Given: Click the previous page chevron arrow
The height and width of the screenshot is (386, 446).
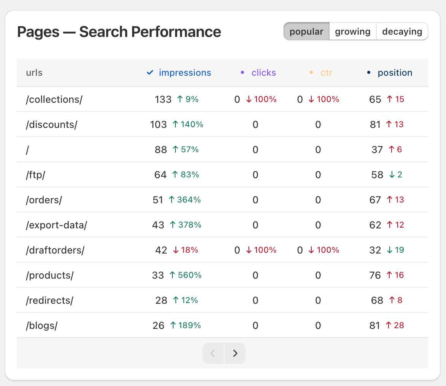Looking at the screenshot, I should click(x=213, y=353).
